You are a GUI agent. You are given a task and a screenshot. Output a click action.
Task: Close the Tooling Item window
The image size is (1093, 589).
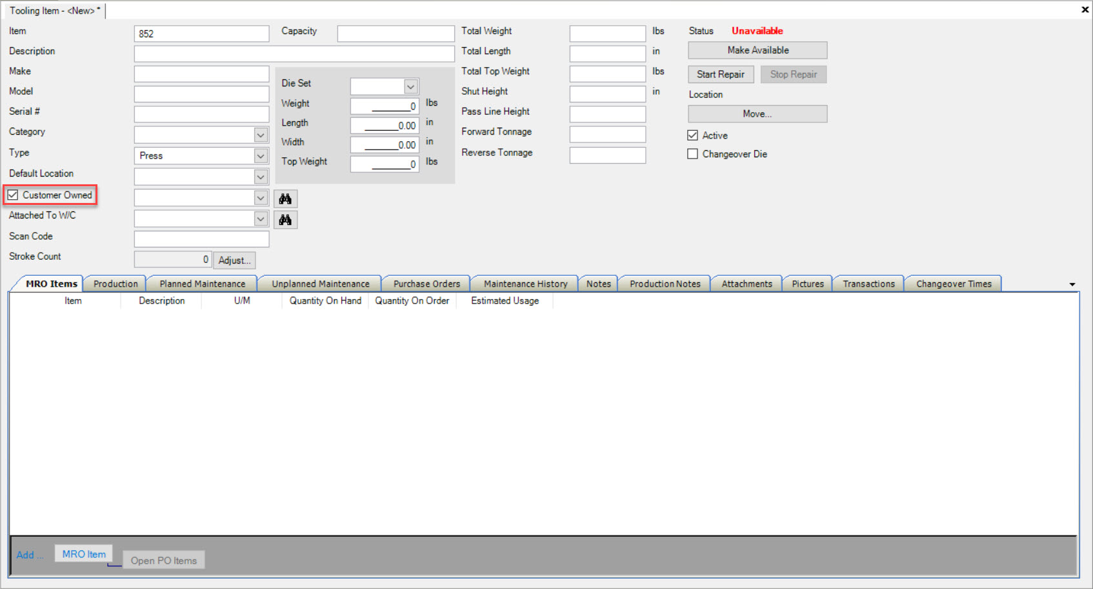1085,10
